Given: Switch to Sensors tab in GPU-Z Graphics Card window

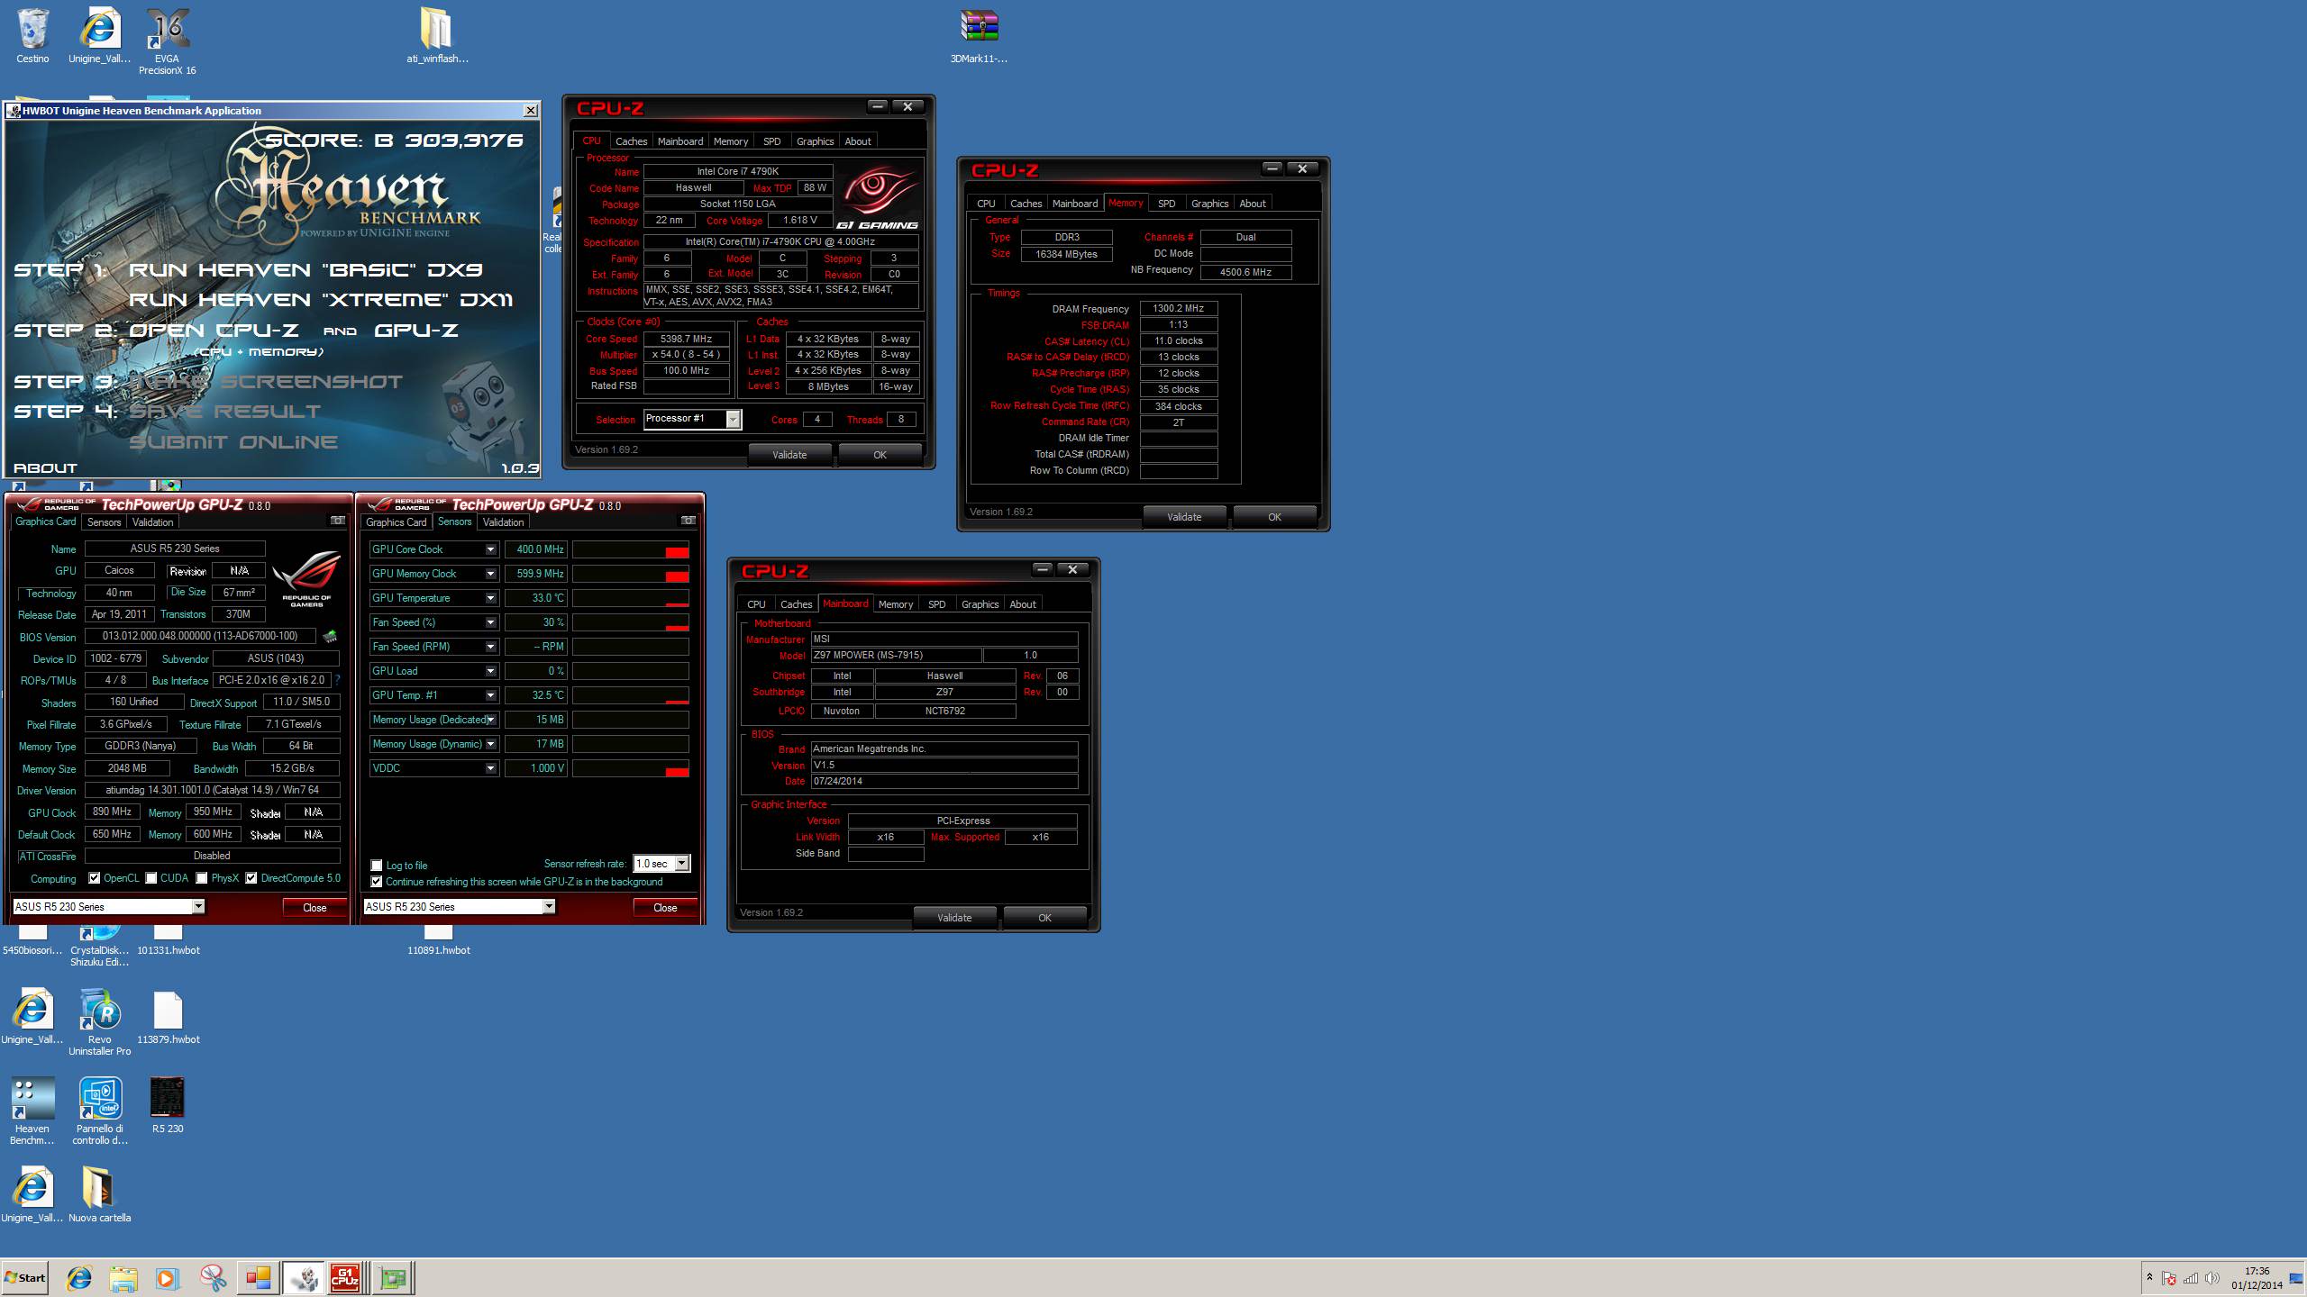Looking at the screenshot, I should tap(104, 522).
